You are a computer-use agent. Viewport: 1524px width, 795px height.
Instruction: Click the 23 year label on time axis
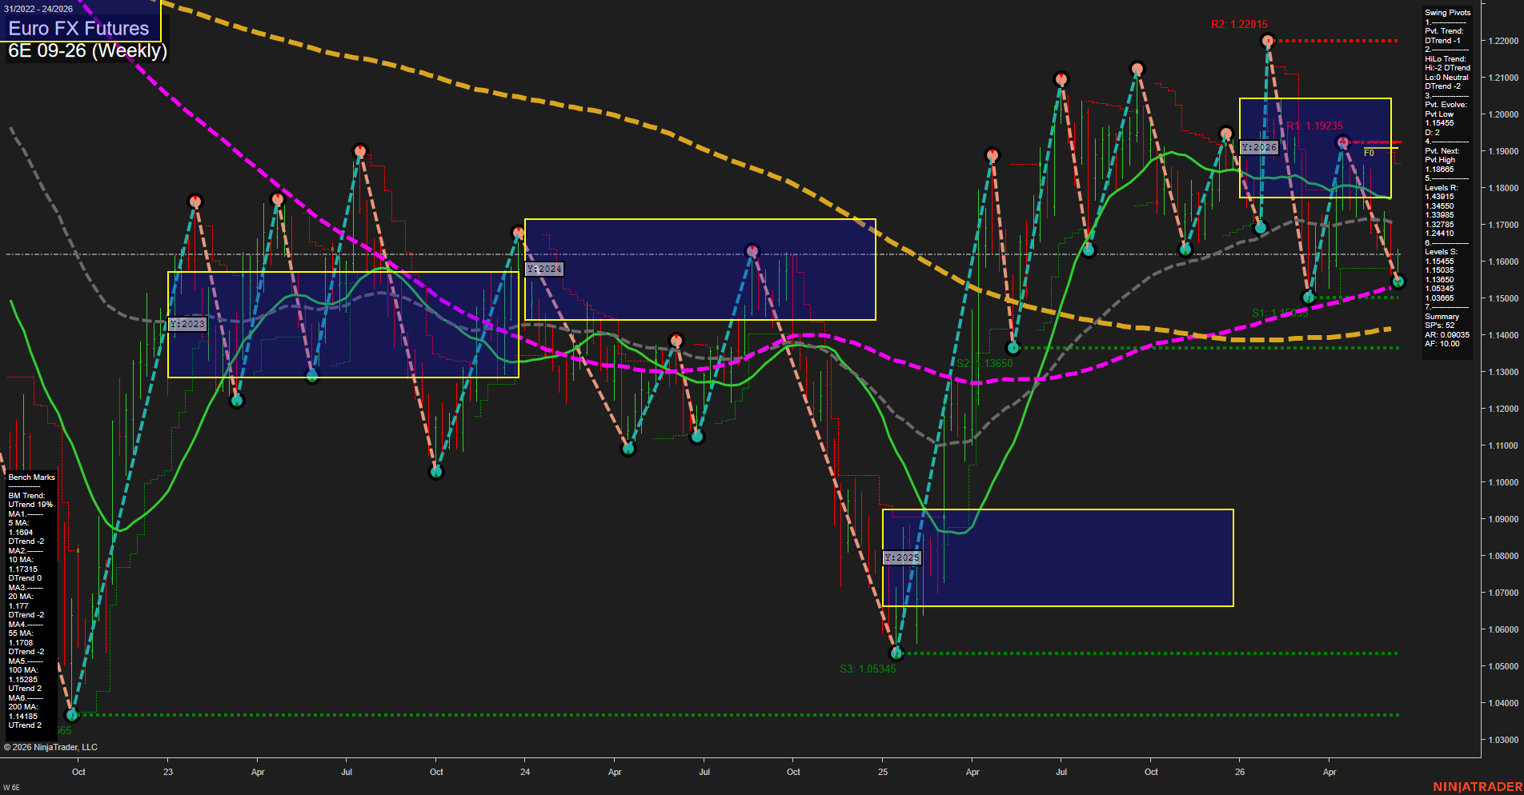(x=168, y=772)
